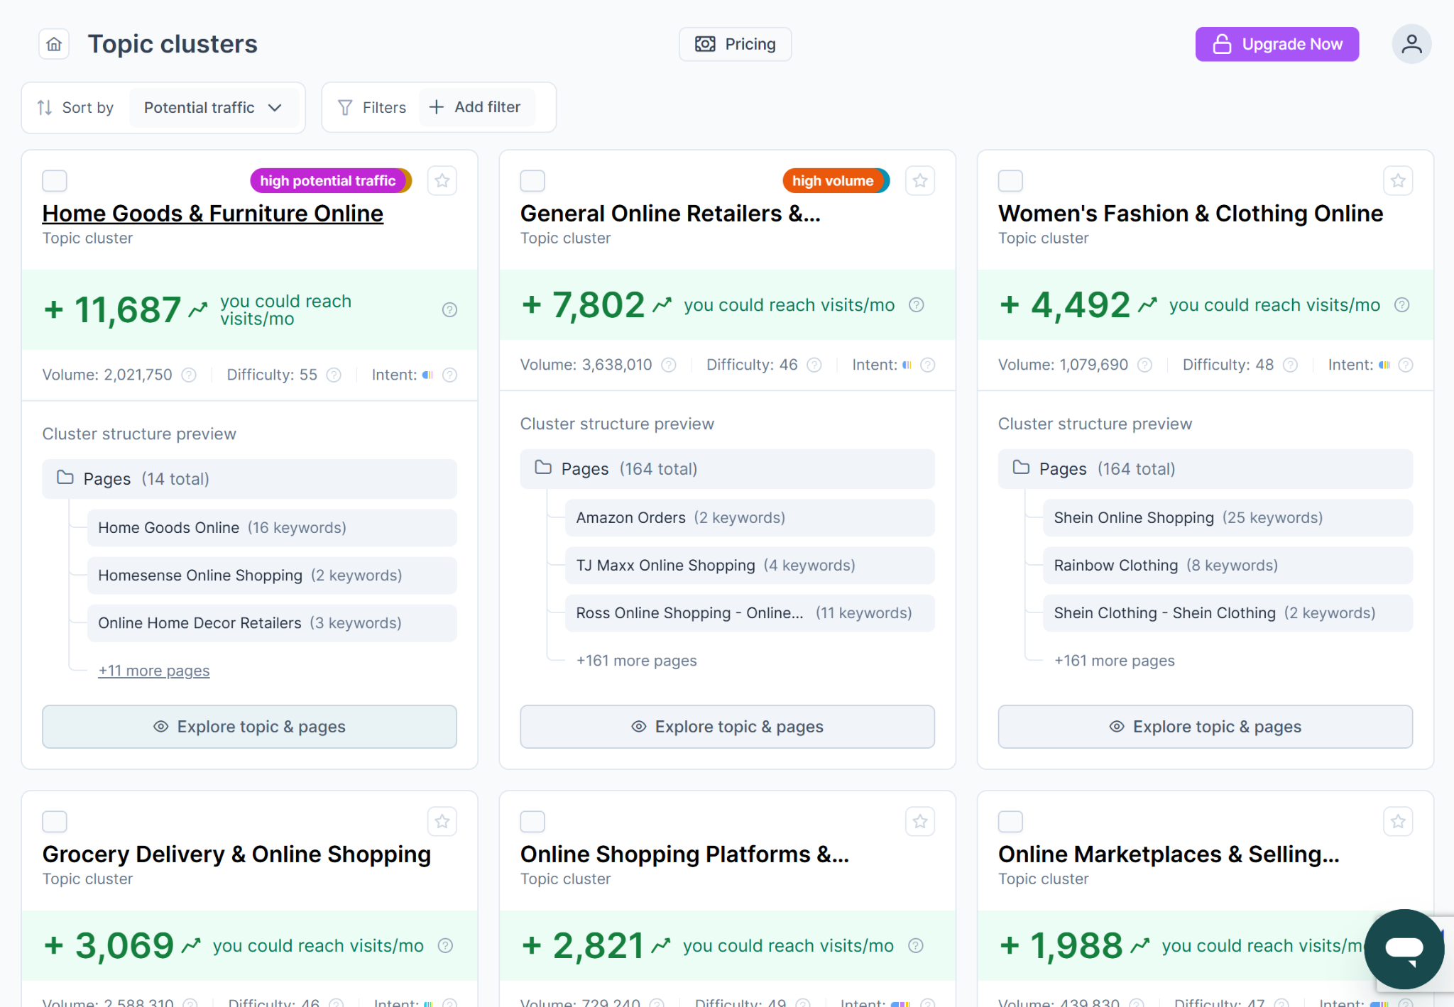The image size is (1454, 1007).
Task: Open the Pricing page
Action: click(x=735, y=45)
